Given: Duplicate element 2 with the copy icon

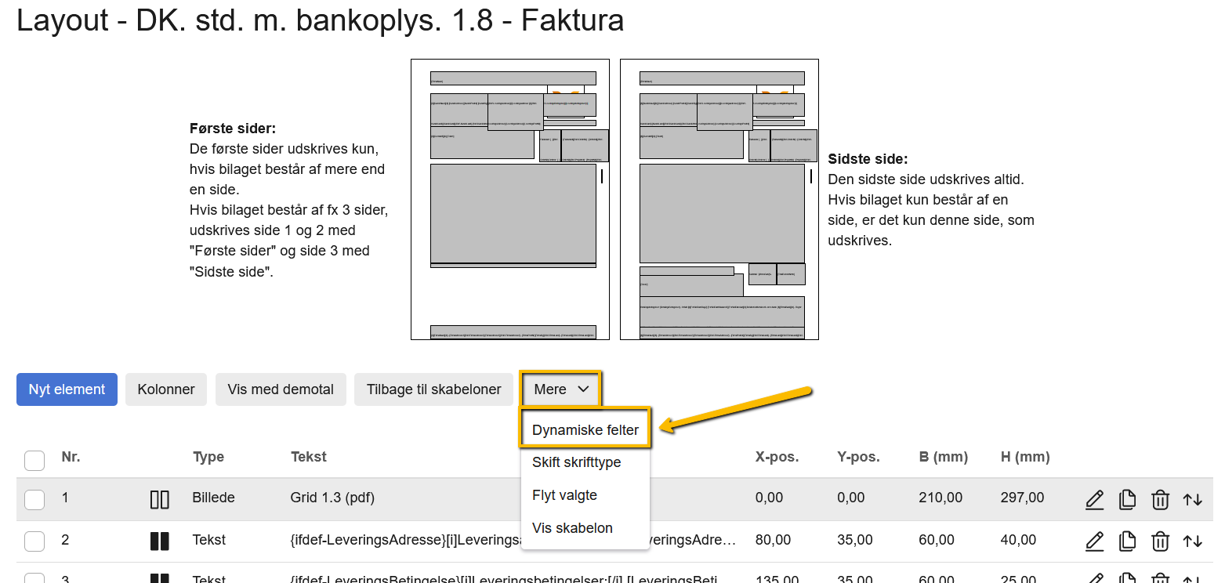Looking at the screenshot, I should (x=1127, y=541).
